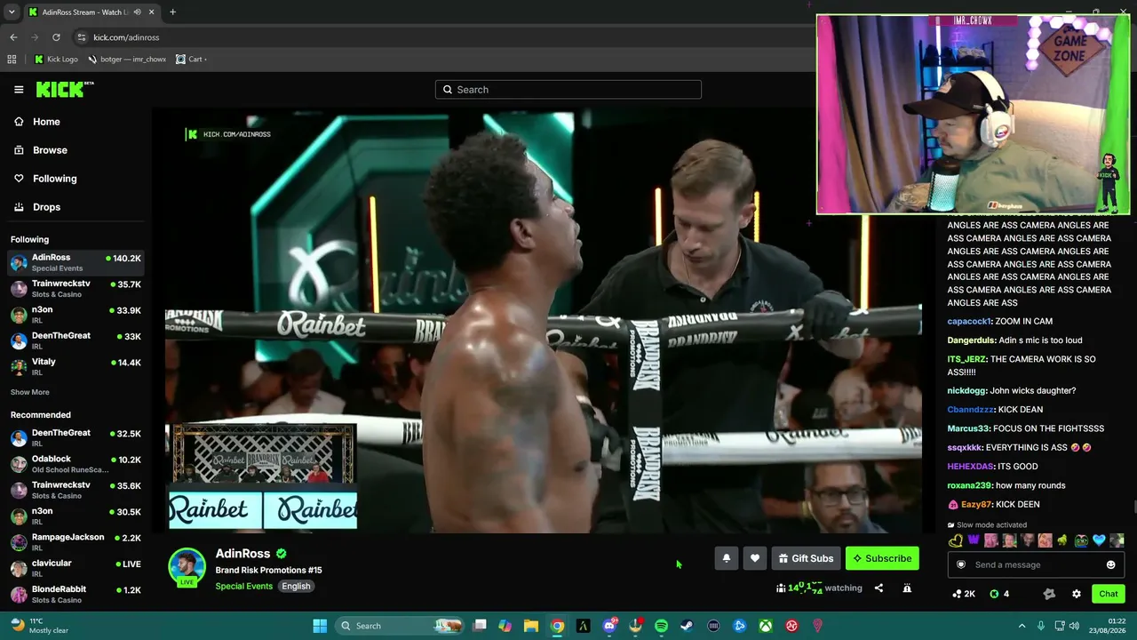The height and width of the screenshot is (640, 1137).
Task: Close the AdinRoss Stream tab
Action: coord(152,12)
